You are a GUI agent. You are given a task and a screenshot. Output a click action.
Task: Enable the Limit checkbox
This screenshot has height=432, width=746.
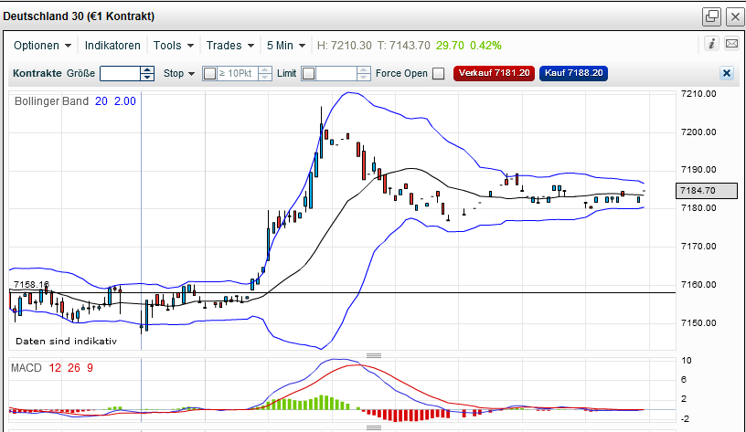click(309, 74)
